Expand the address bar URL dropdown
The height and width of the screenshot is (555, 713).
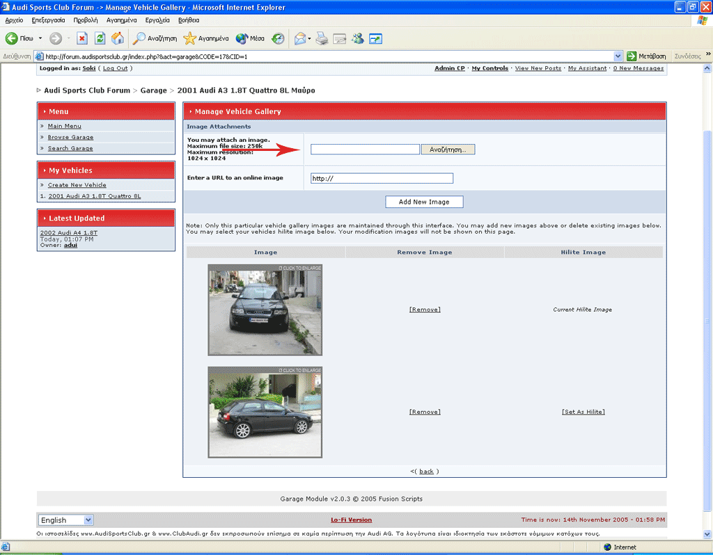click(618, 56)
